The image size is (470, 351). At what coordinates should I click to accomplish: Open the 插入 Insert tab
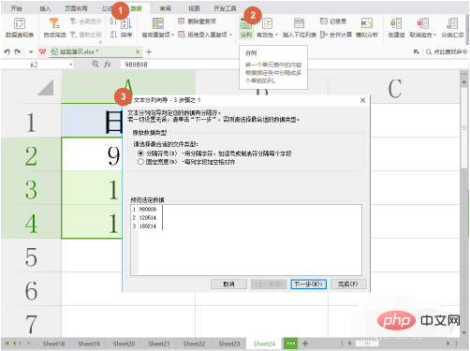(x=45, y=8)
